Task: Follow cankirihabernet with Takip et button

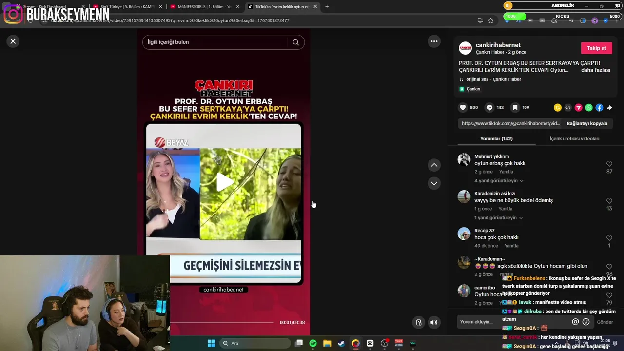Action: tap(596, 48)
